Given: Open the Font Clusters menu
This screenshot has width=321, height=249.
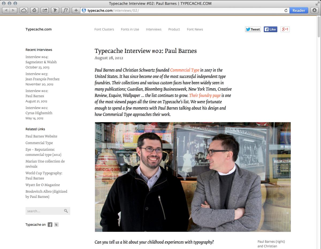Looking at the screenshot, I should click(x=104, y=29).
